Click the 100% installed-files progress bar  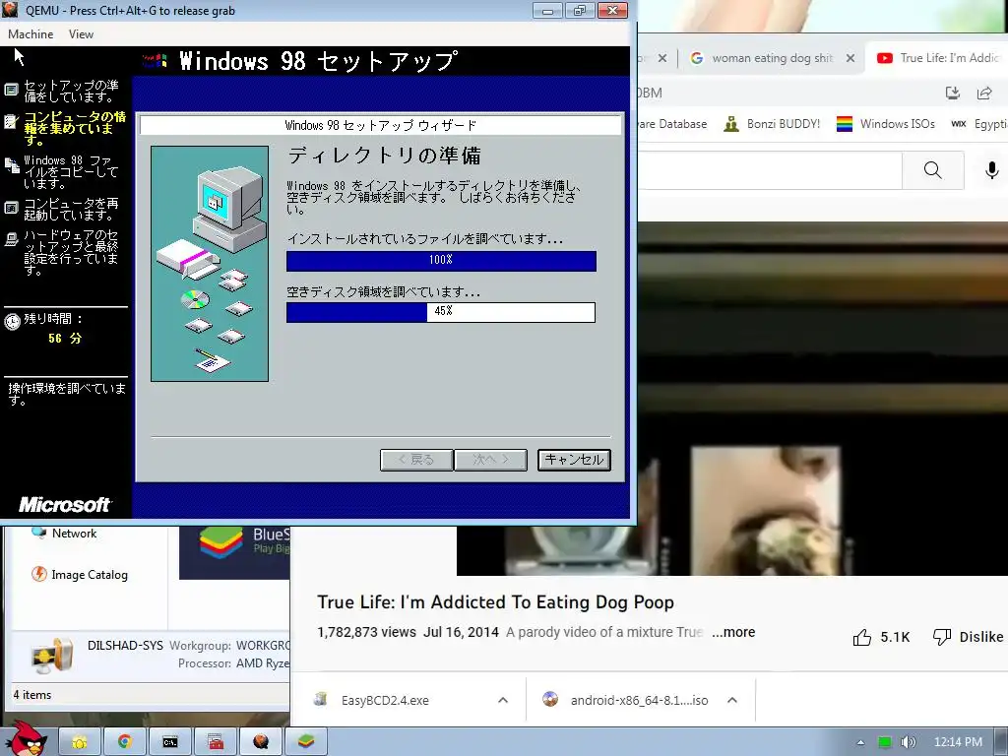click(x=441, y=260)
